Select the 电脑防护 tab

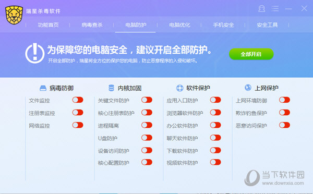[136, 25]
